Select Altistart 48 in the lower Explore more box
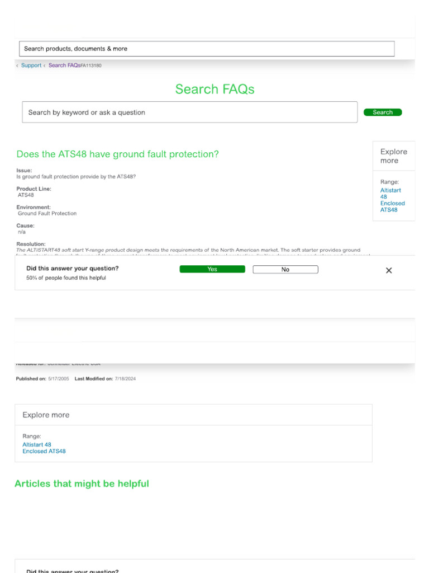The image size is (429, 573). click(x=37, y=444)
